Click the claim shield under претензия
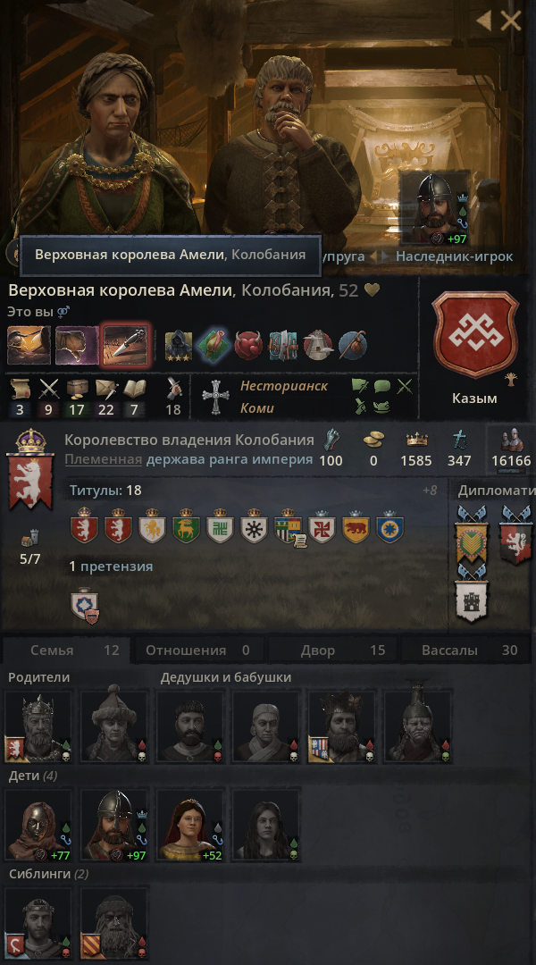This screenshot has height=965, width=536. 85,606
